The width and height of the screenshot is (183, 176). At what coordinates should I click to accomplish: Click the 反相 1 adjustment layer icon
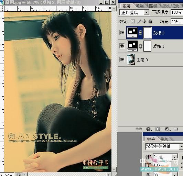[x=132, y=46]
